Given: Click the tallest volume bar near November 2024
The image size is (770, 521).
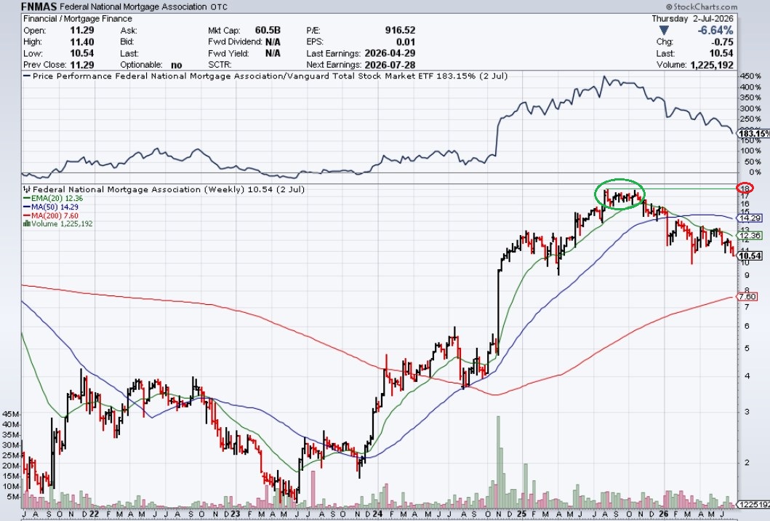Looking at the screenshot, I should tap(498, 462).
